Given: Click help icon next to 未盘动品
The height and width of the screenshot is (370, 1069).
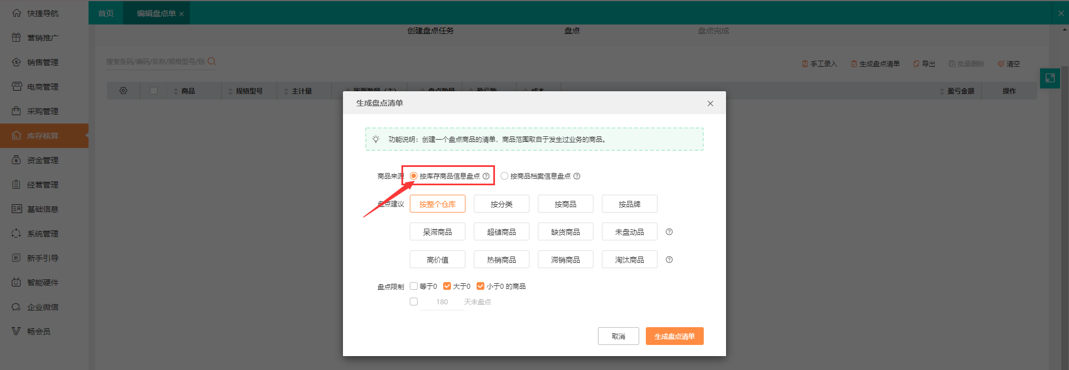Looking at the screenshot, I should [x=669, y=232].
